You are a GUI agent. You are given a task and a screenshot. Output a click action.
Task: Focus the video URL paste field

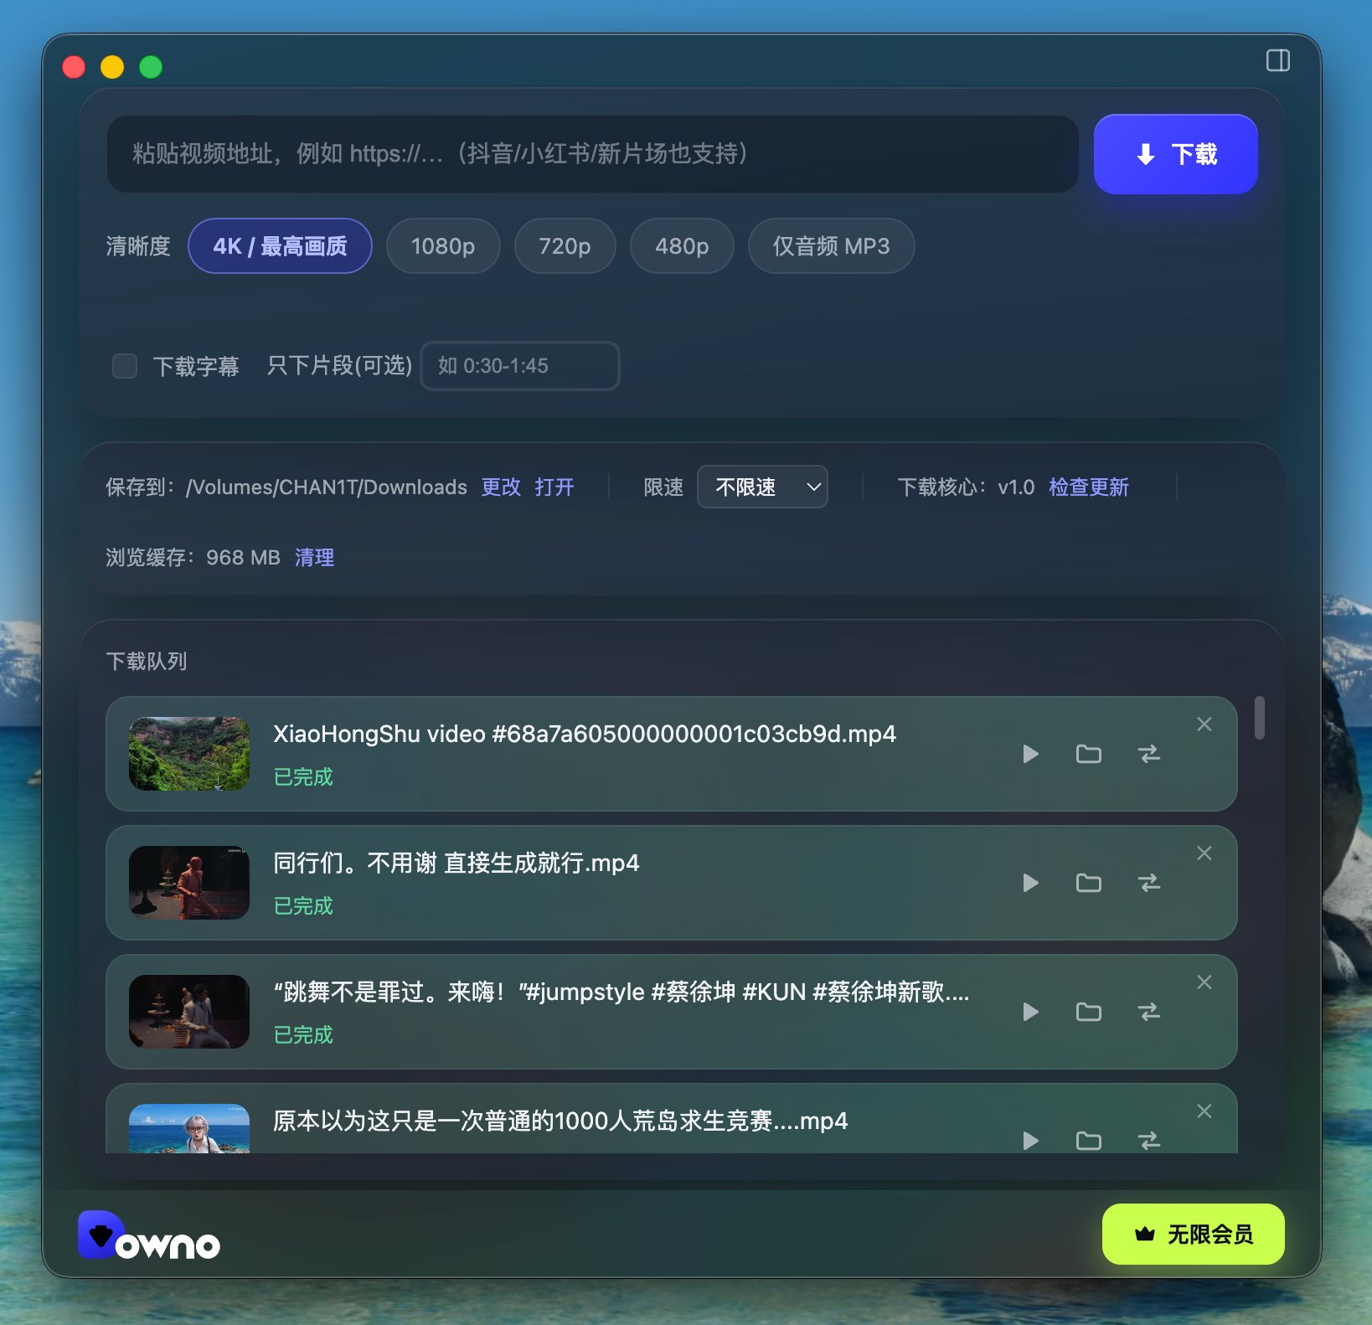(x=592, y=154)
